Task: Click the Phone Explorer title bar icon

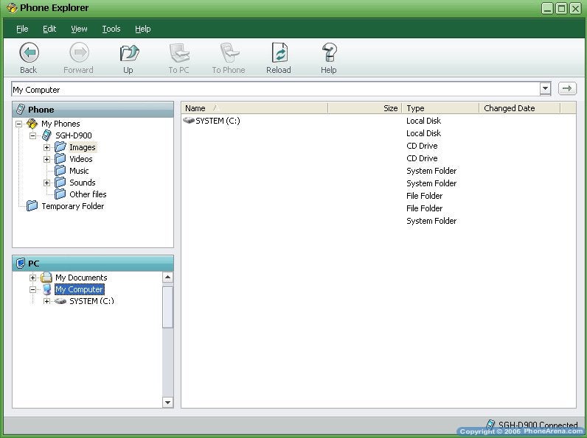Action: click(x=12, y=8)
